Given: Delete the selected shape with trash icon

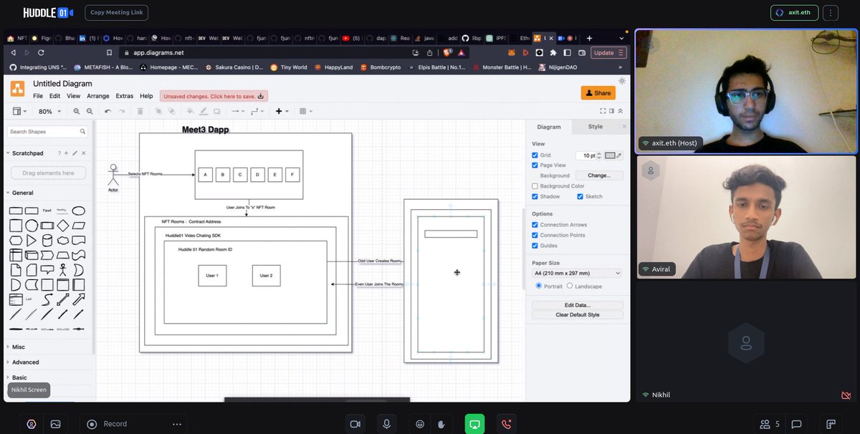Looking at the screenshot, I should point(140,111).
